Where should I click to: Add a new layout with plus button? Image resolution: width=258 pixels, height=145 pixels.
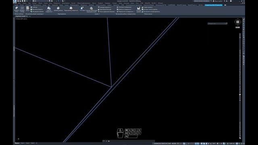point(37,143)
